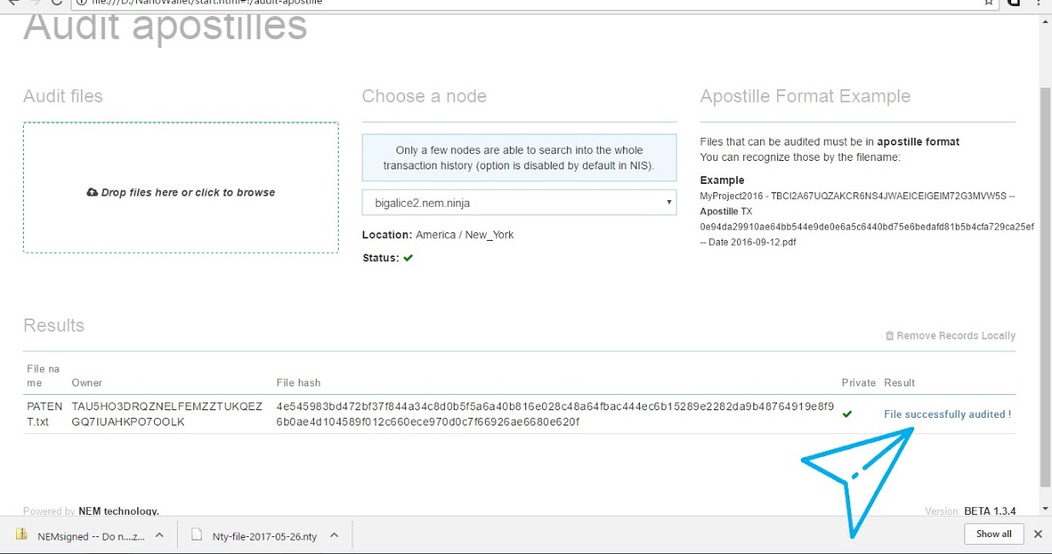Click the cloud upload icon in drop zone

pos(92,193)
